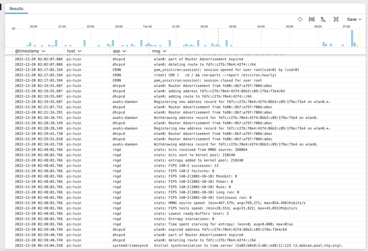Click the 02:19:55 Registering new address message
Image resolution: width=368 pixels, height=251 pixels.
(x=242, y=102)
